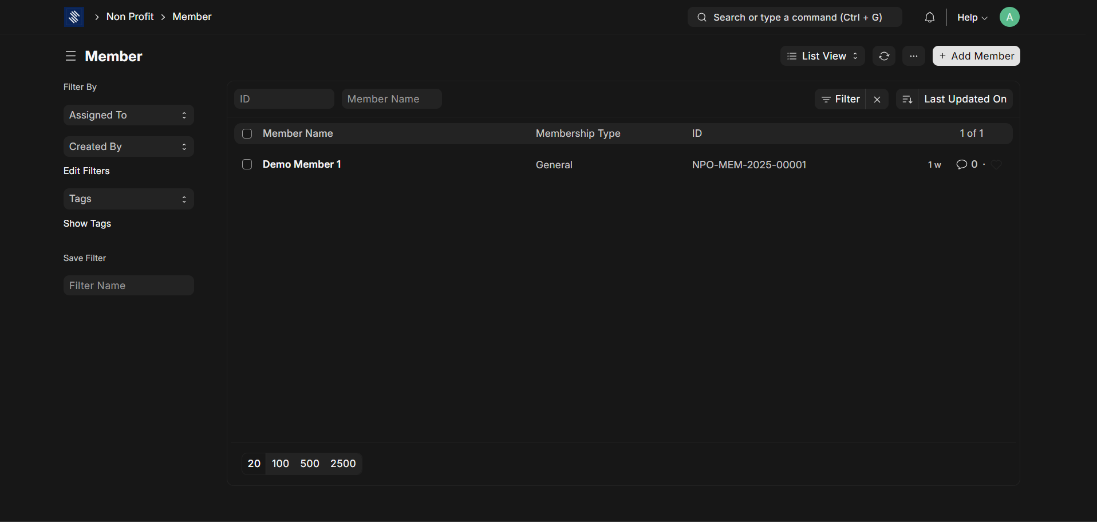
Task: Open the notifications bell
Action: (929, 17)
